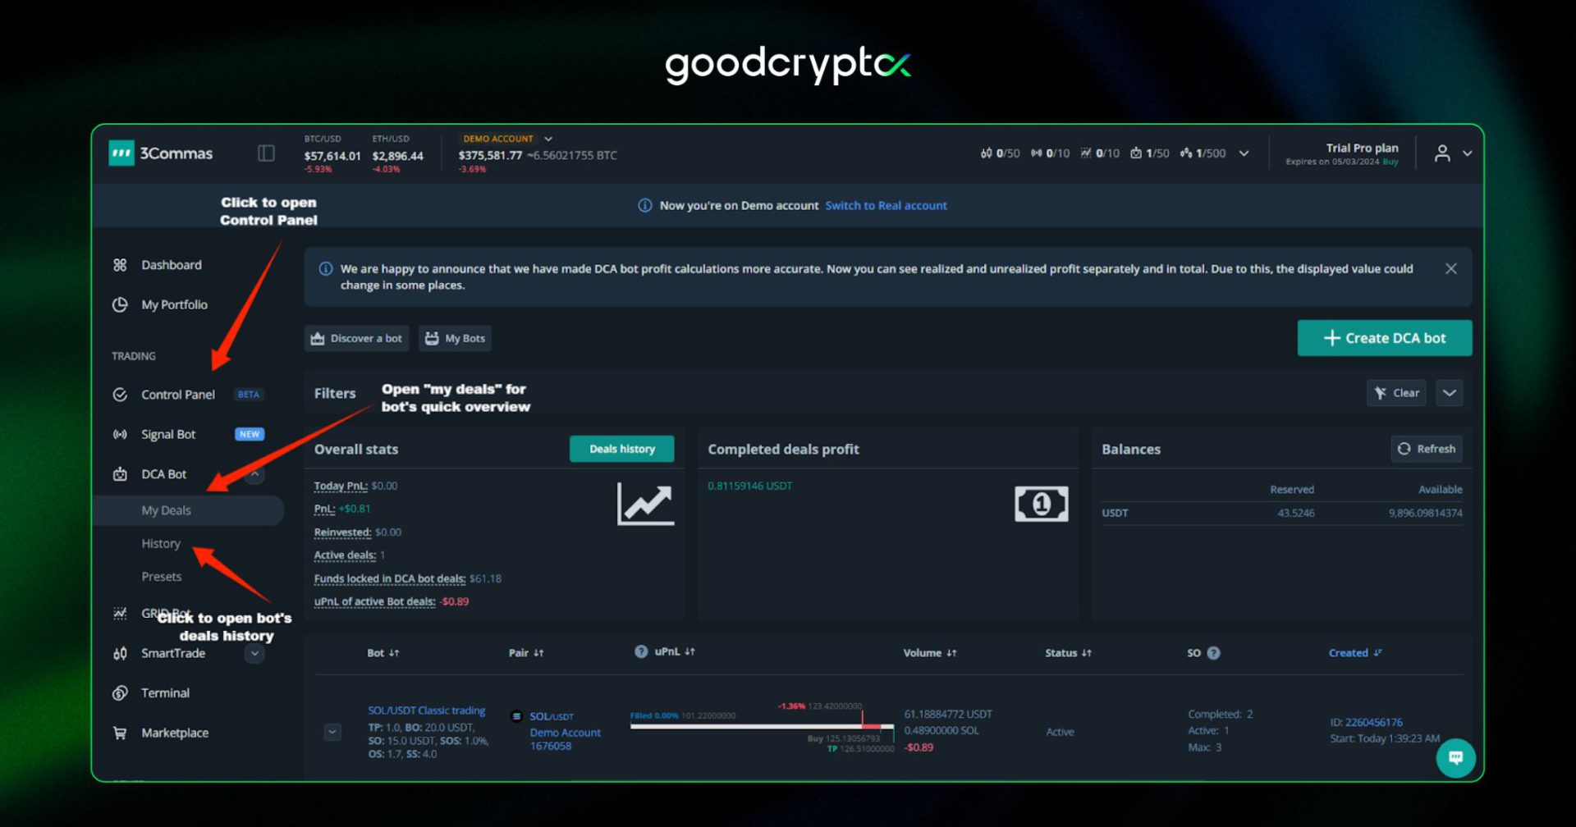Click the Reinvested stat label

[342, 532]
